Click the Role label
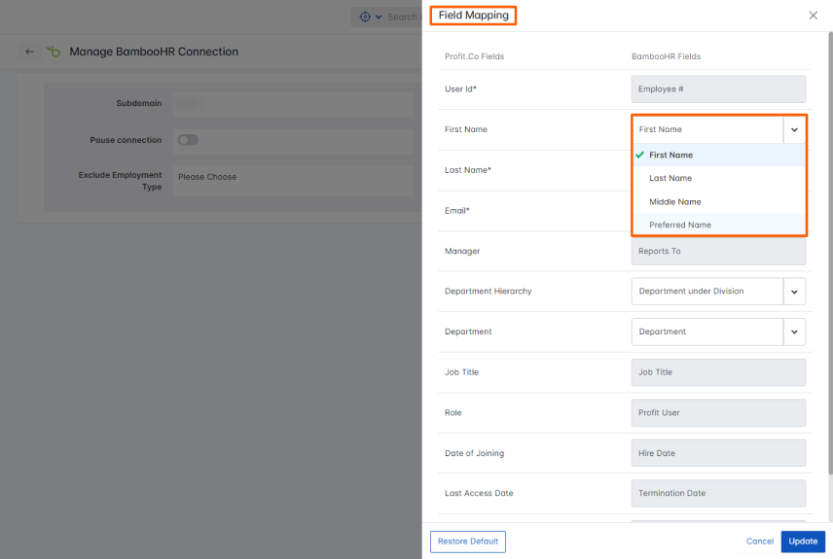The height and width of the screenshot is (559, 833). pos(453,412)
